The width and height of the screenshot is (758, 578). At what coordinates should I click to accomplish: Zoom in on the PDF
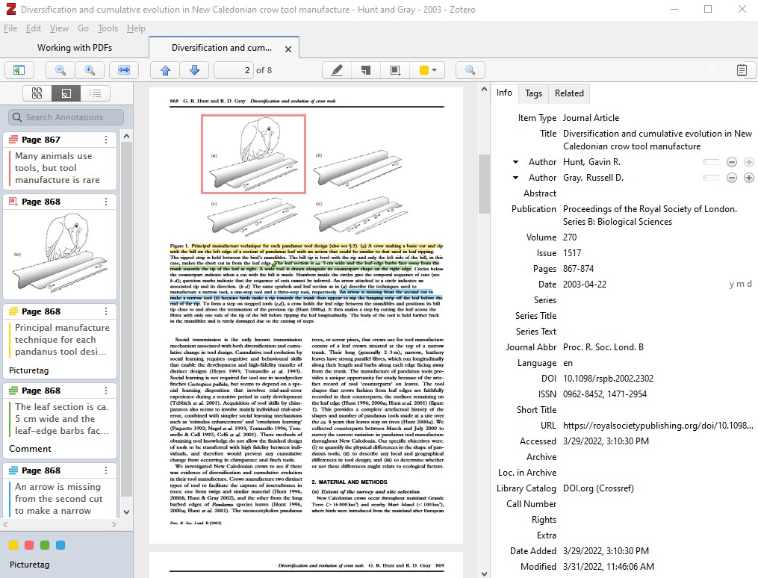click(x=90, y=70)
